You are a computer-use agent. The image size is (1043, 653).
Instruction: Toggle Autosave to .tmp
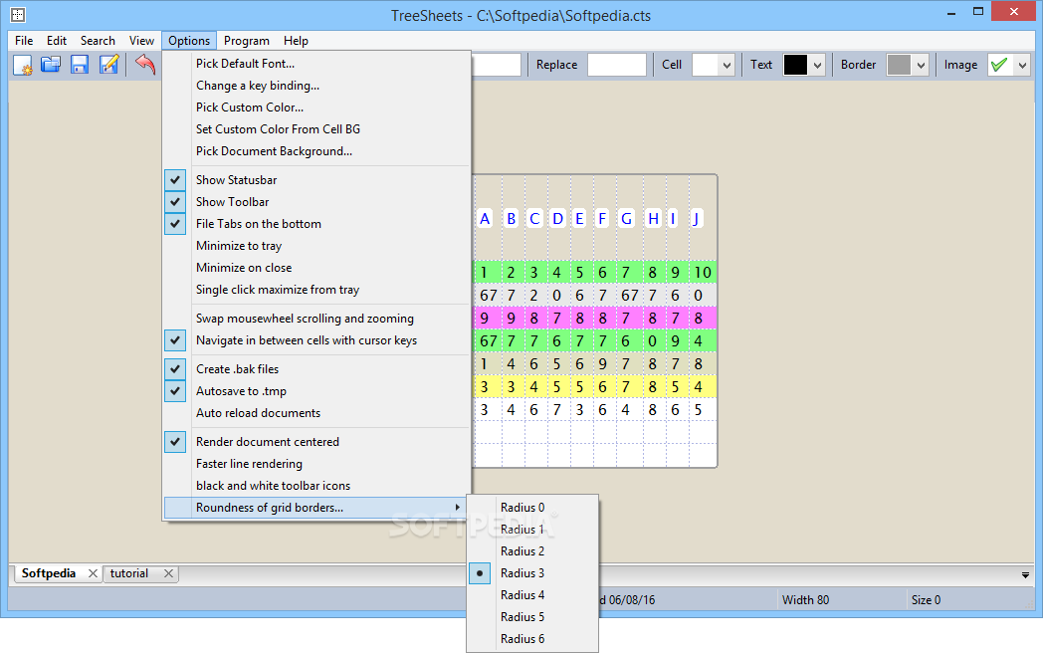pos(316,391)
